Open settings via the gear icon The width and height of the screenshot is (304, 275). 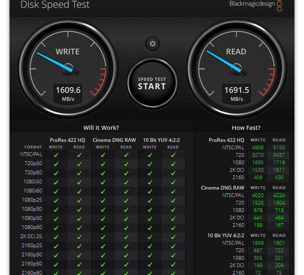(x=152, y=44)
